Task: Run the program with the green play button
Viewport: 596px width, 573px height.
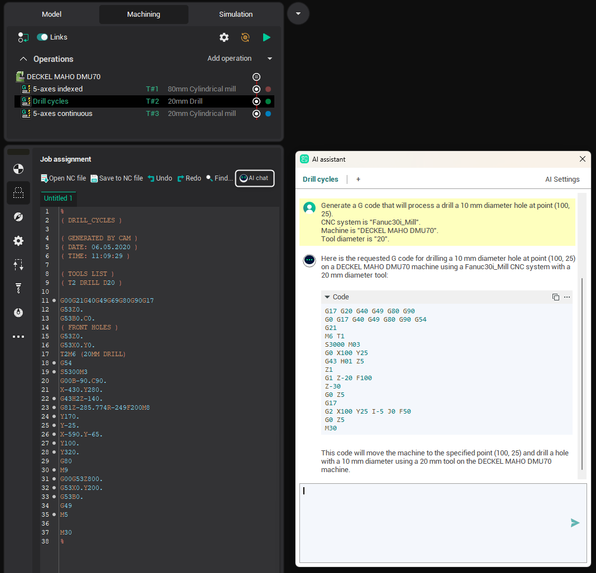Action: pyautogui.click(x=266, y=37)
